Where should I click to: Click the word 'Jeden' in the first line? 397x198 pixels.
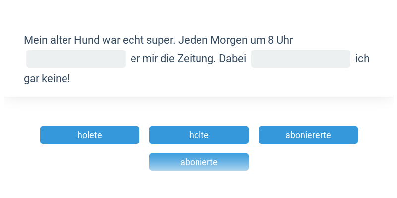[193, 40]
